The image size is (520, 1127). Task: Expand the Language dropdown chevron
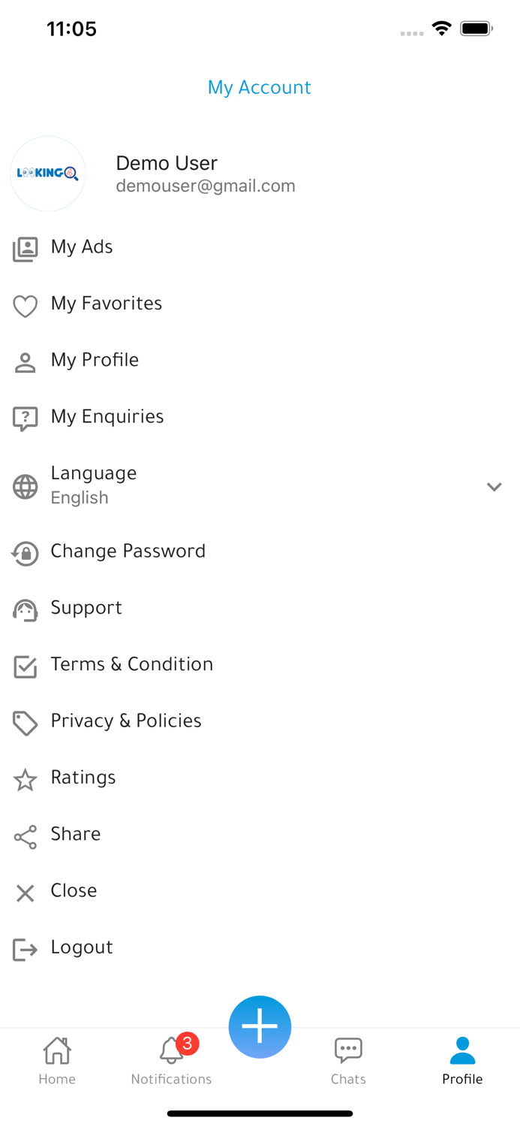click(494, 487)
